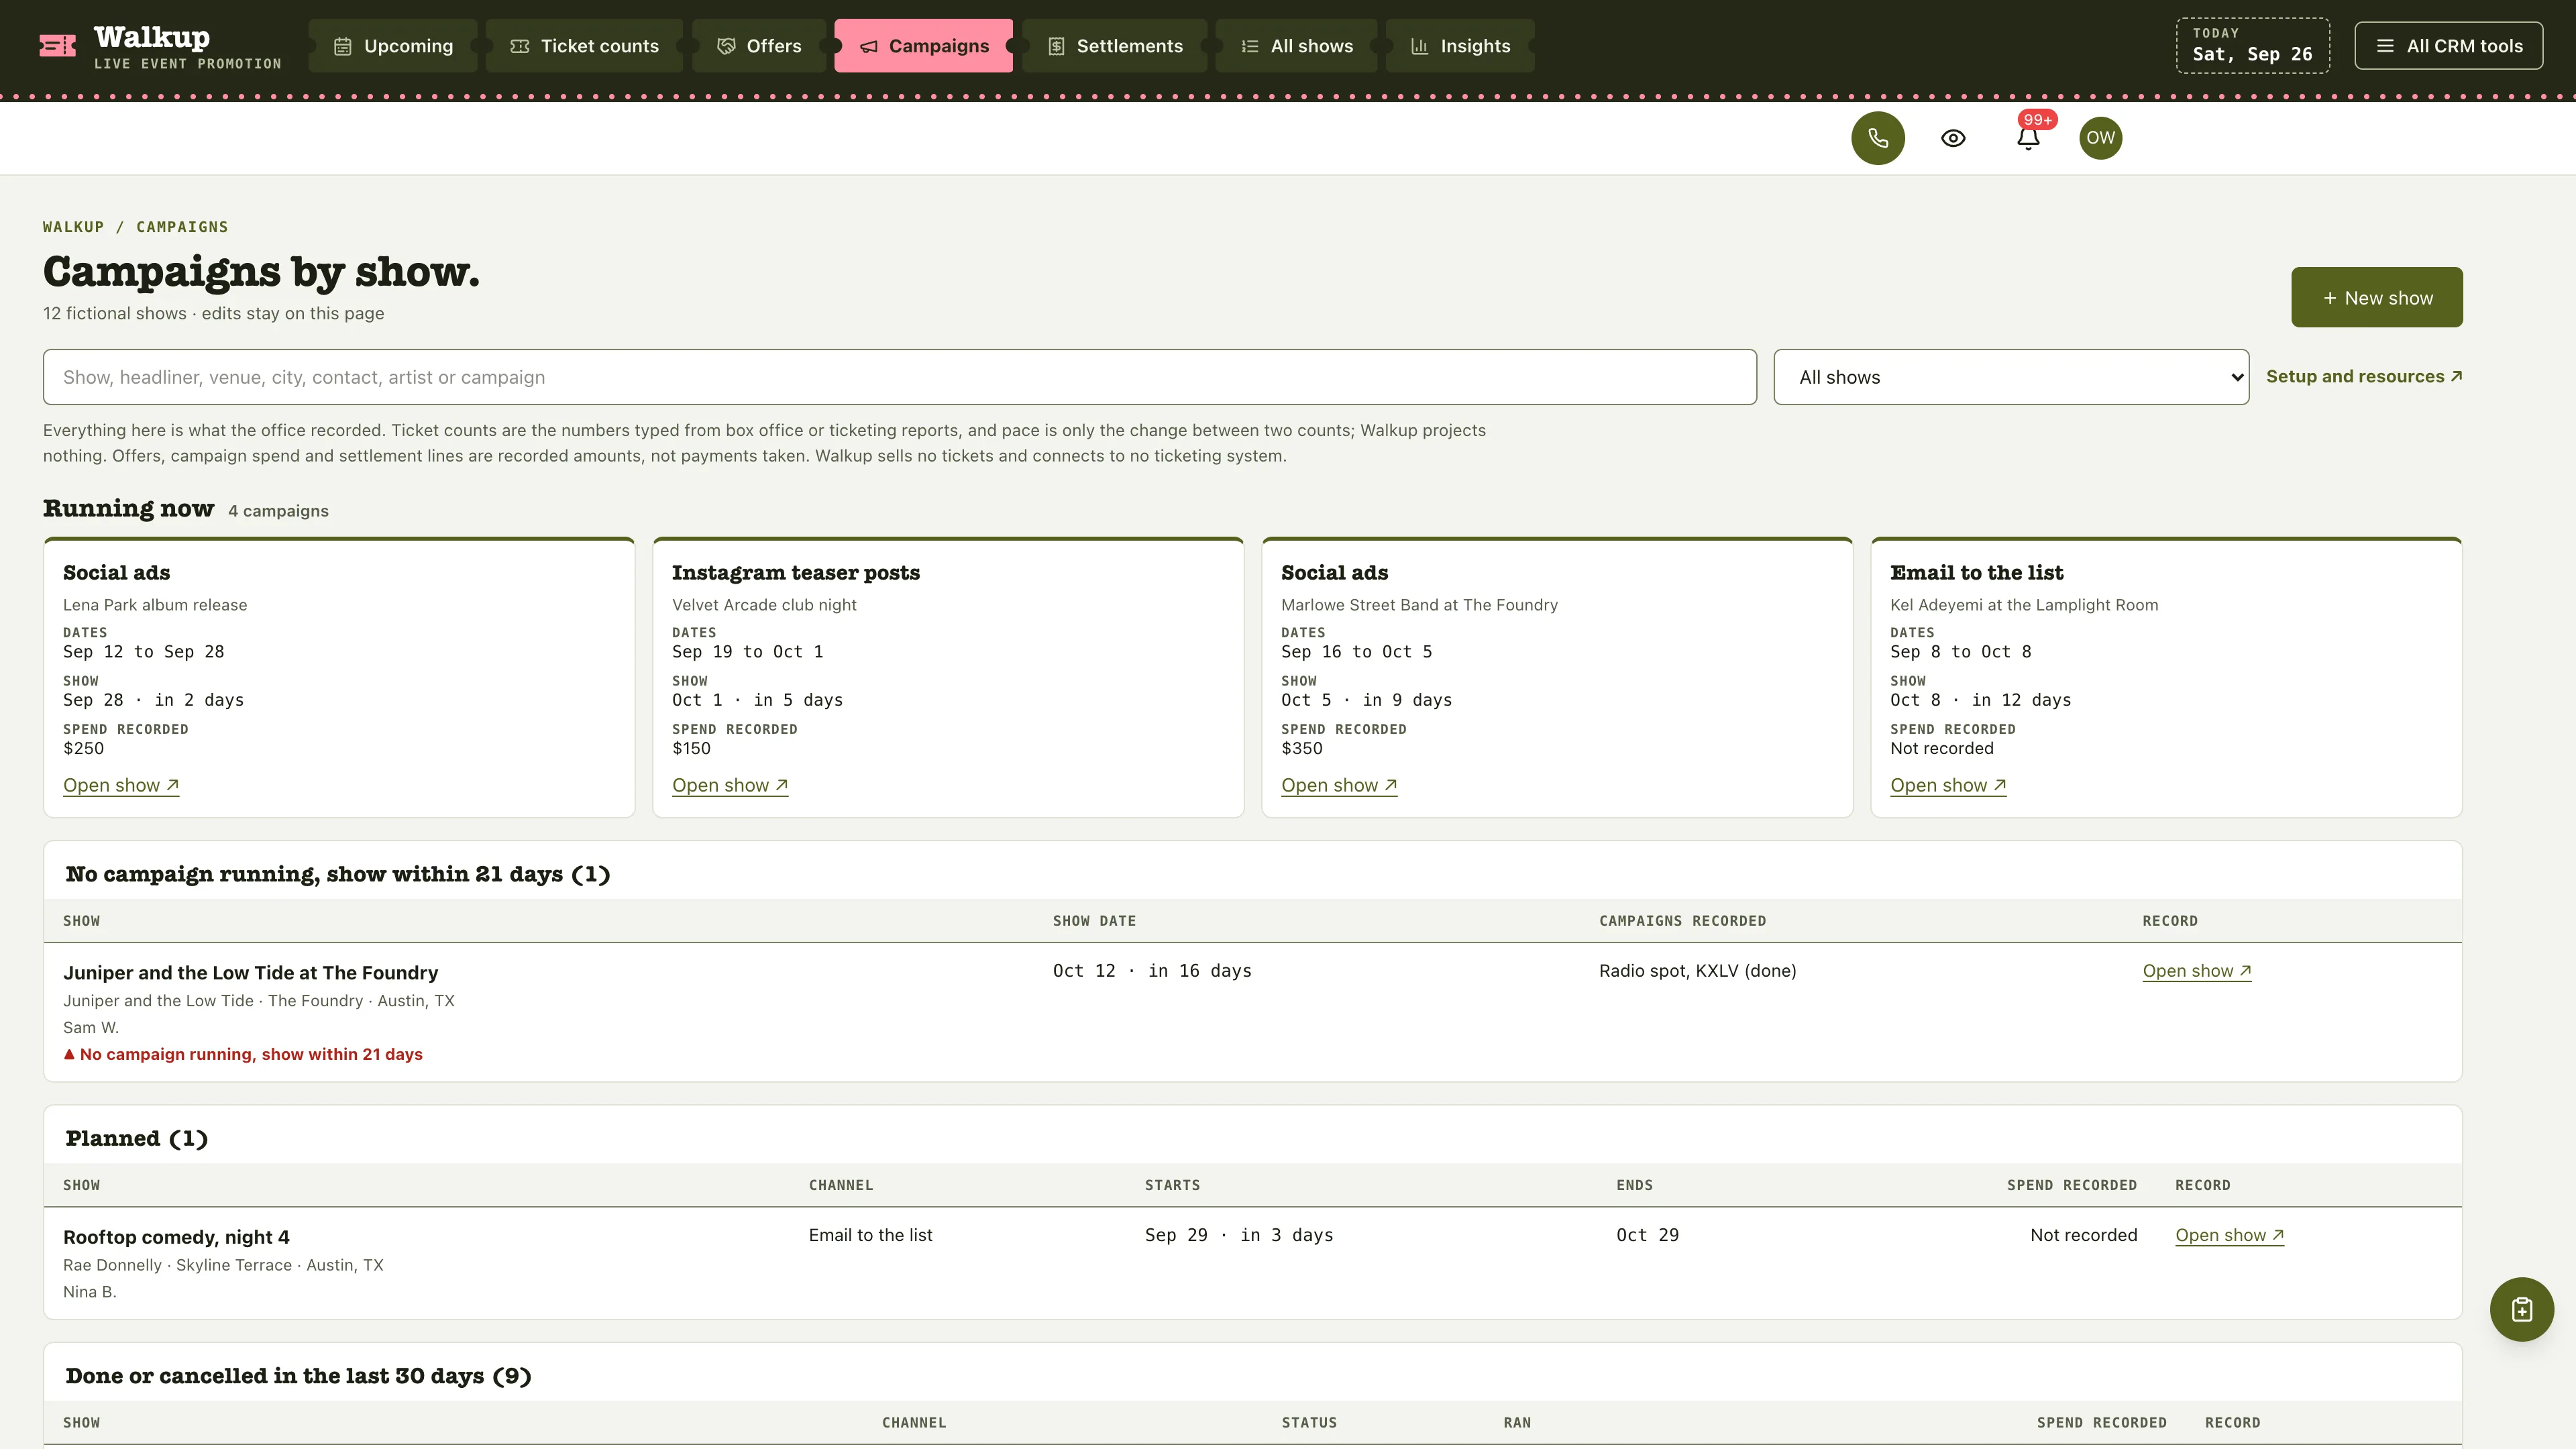
Task: Focus the show search input field
Action: tap(900, 377)
